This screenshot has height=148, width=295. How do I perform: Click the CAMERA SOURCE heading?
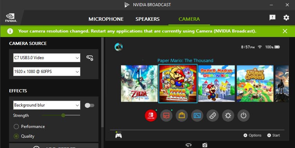click(28, 43)
